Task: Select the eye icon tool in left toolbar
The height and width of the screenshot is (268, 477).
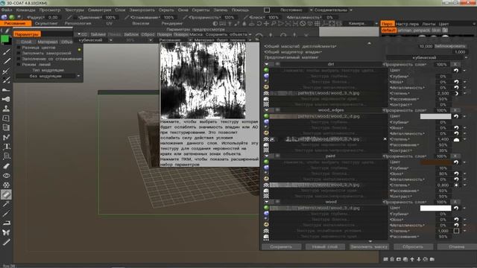Action: (6, 176)
